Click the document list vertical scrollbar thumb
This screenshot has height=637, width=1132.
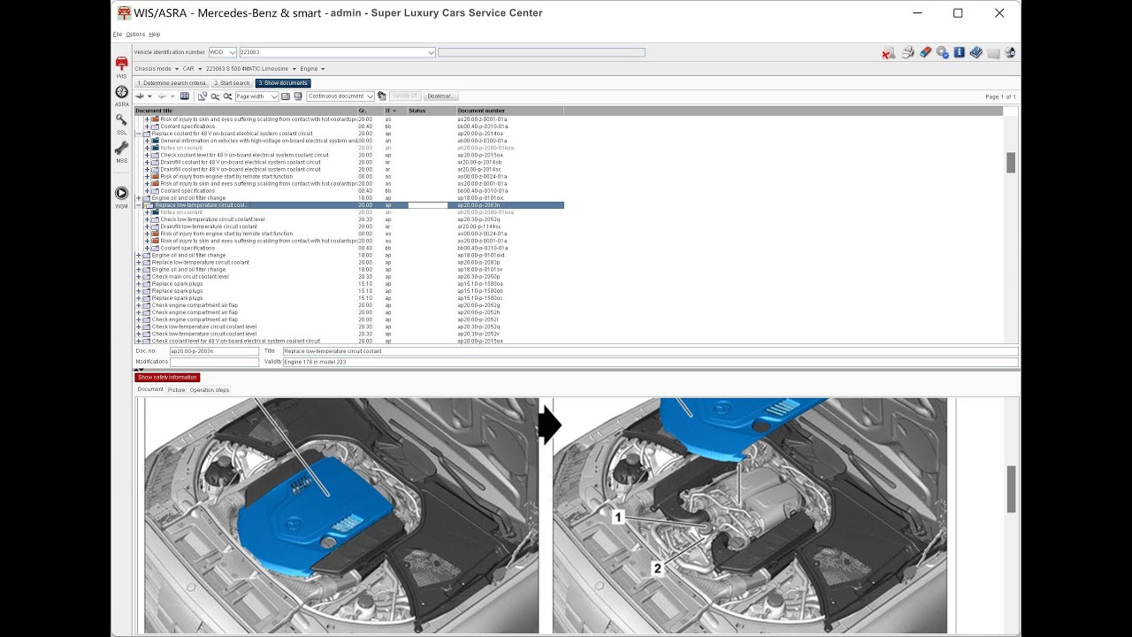click(x=1011, y=162)
